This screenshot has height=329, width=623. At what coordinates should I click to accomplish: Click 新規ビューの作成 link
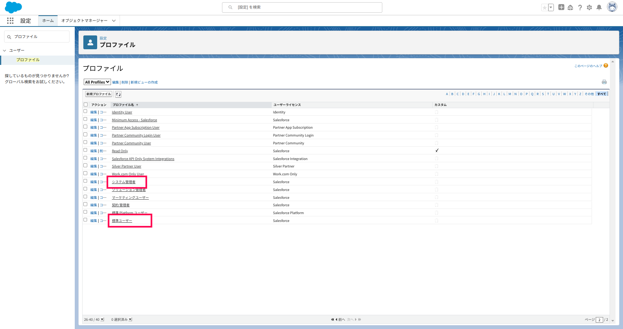click(144, 82)
